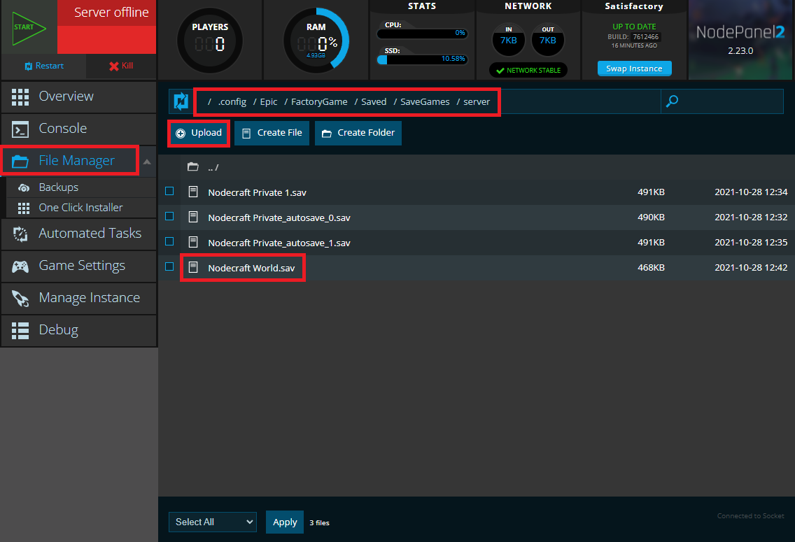Click the Nodecraft home icon beside the breadcrumb
Viewport: 795px width, 542px height.
point(181,101)
